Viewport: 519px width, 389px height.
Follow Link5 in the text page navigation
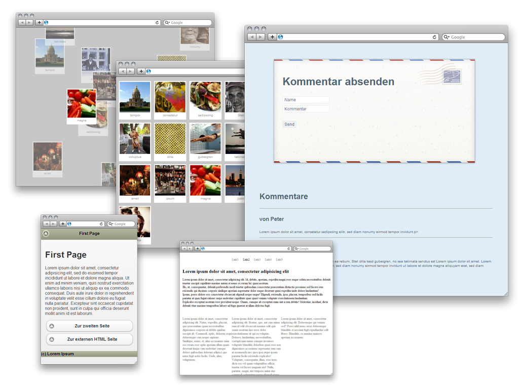pyautogui.click(x=279, y=260)
